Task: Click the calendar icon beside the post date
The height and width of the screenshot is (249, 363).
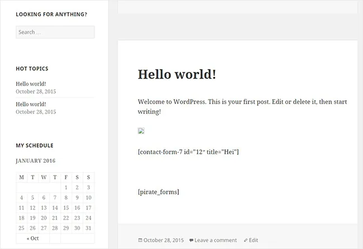Action: pos(140,241)
